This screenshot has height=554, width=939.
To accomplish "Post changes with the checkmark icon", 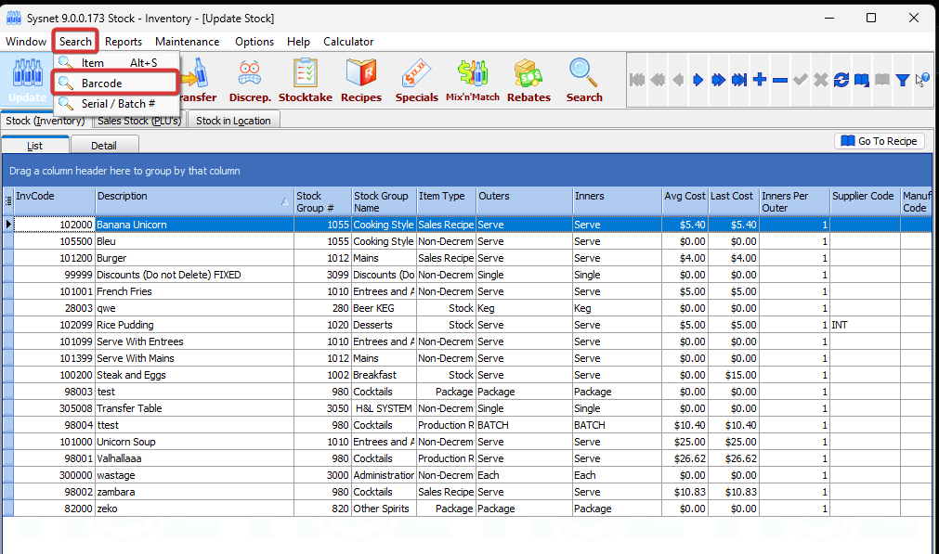I will [x=801, y=80].
